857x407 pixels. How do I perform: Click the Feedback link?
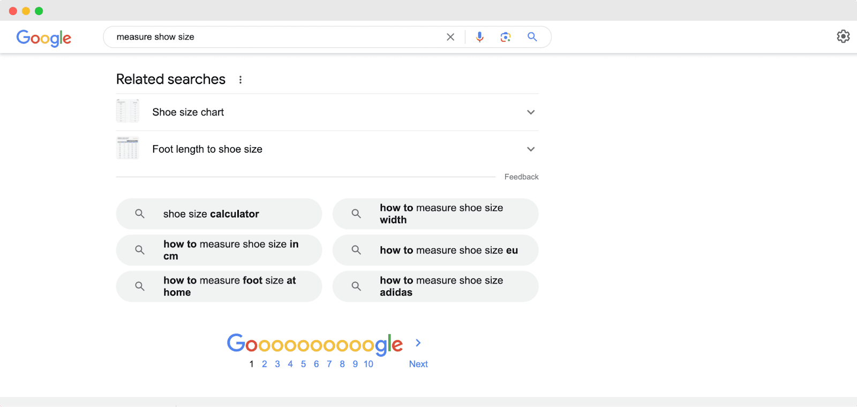(521, 176)
